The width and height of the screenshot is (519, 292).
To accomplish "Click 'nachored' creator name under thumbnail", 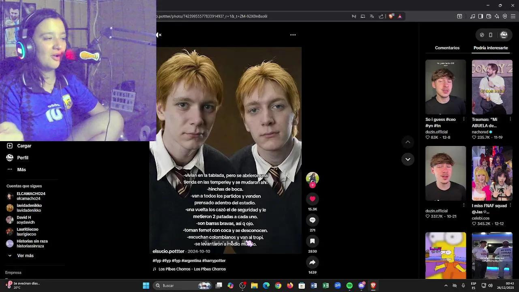I will [x=480, y=132].
